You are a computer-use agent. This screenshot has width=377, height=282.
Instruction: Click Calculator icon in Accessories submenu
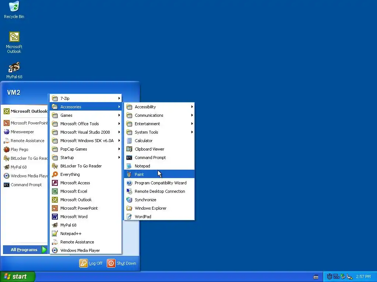click(x=129, y=141)
